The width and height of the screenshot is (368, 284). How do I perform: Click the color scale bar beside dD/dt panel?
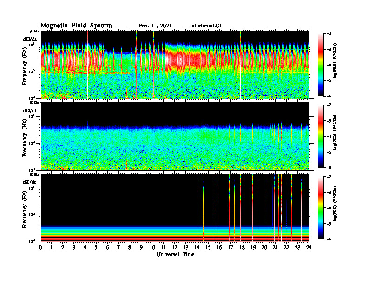pos(321,136)
